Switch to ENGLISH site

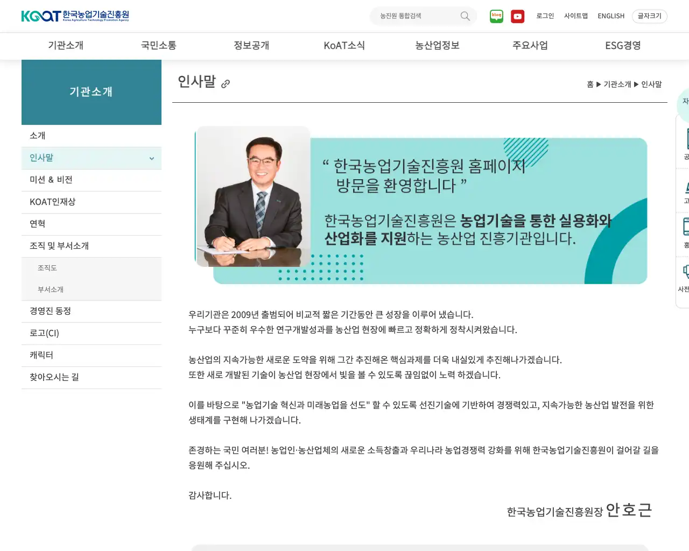[611, 16]
